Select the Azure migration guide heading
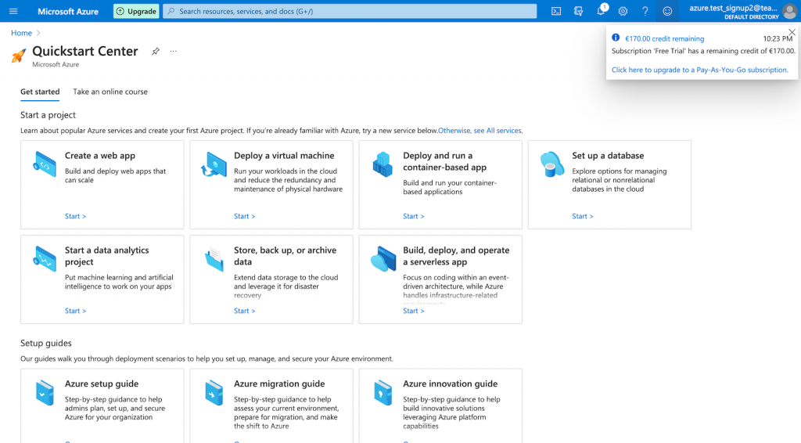 [279, 384]
